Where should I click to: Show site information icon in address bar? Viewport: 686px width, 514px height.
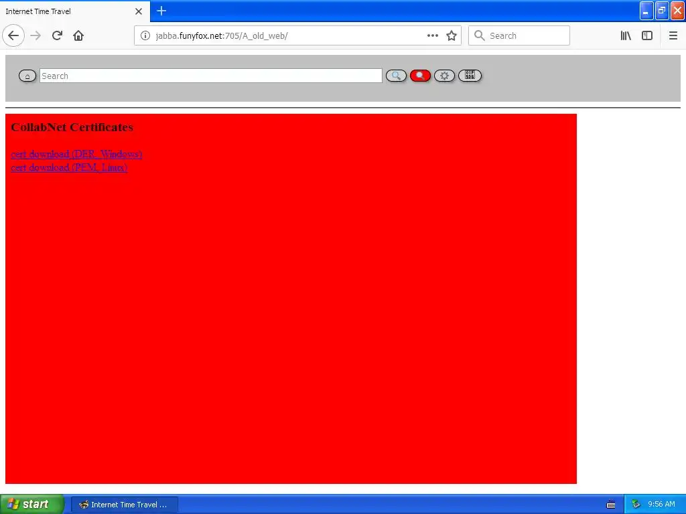click(145, 36)
